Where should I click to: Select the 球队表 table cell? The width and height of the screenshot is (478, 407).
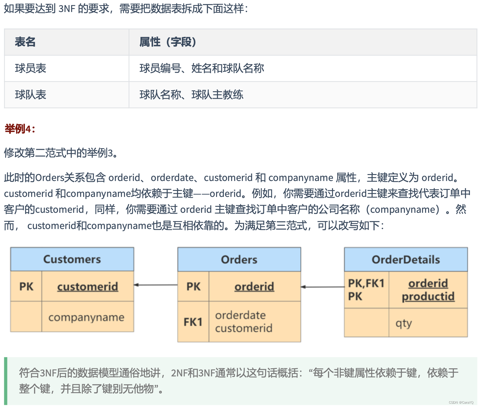click(x=67, y=95)
